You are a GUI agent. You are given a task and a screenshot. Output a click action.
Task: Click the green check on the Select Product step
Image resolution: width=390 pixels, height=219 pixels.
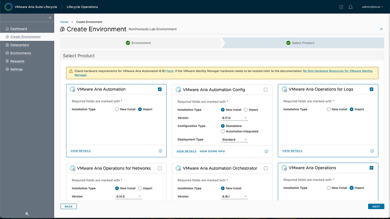(288, 43)
